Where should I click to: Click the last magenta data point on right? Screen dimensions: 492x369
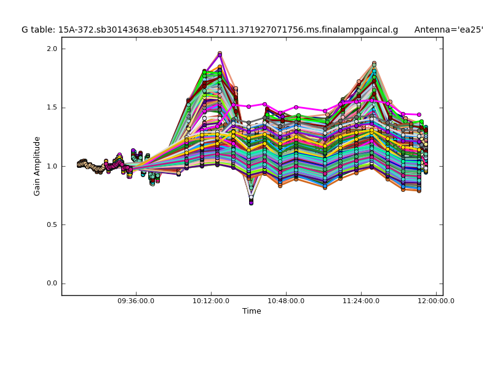419,114
